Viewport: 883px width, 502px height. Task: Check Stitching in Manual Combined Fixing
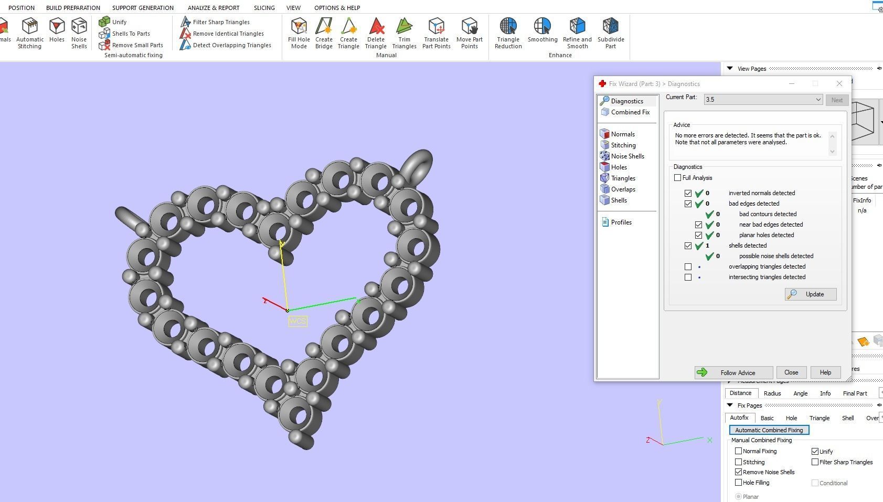(738, 462)
